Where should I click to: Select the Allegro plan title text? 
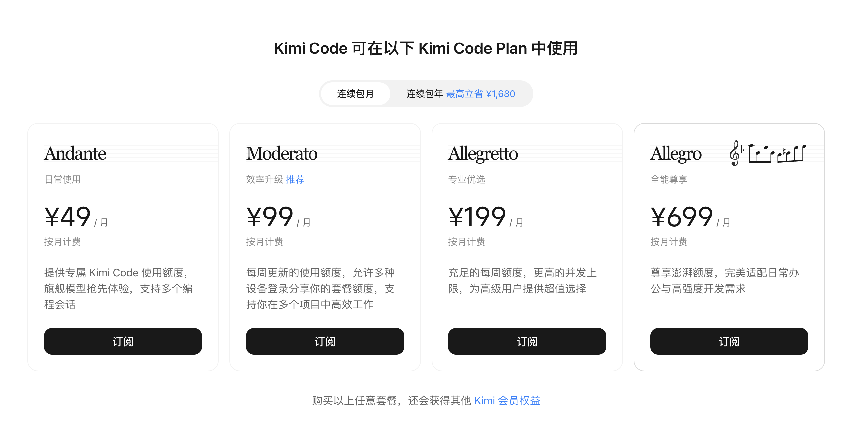676,154
